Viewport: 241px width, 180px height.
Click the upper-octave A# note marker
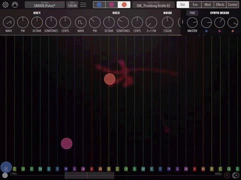coord(203,169)
